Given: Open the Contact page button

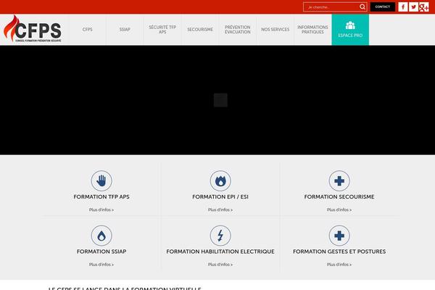Looking at the screenshot, I should click(383, 7).
